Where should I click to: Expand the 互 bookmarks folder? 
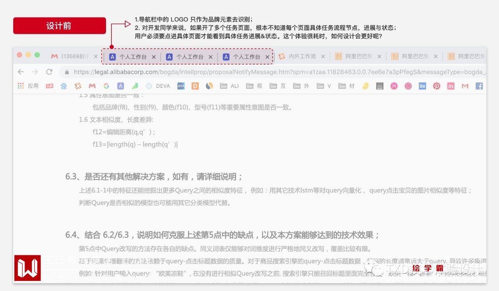278,86
